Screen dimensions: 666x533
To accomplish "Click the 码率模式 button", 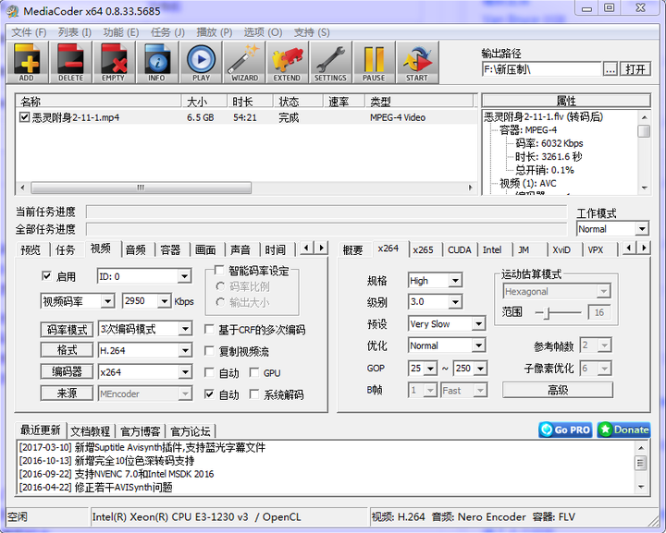I will click(x=67, y=330).
